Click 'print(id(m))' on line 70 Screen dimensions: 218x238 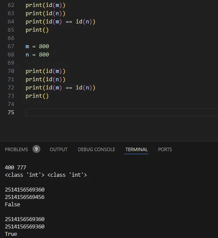point(46,71)
